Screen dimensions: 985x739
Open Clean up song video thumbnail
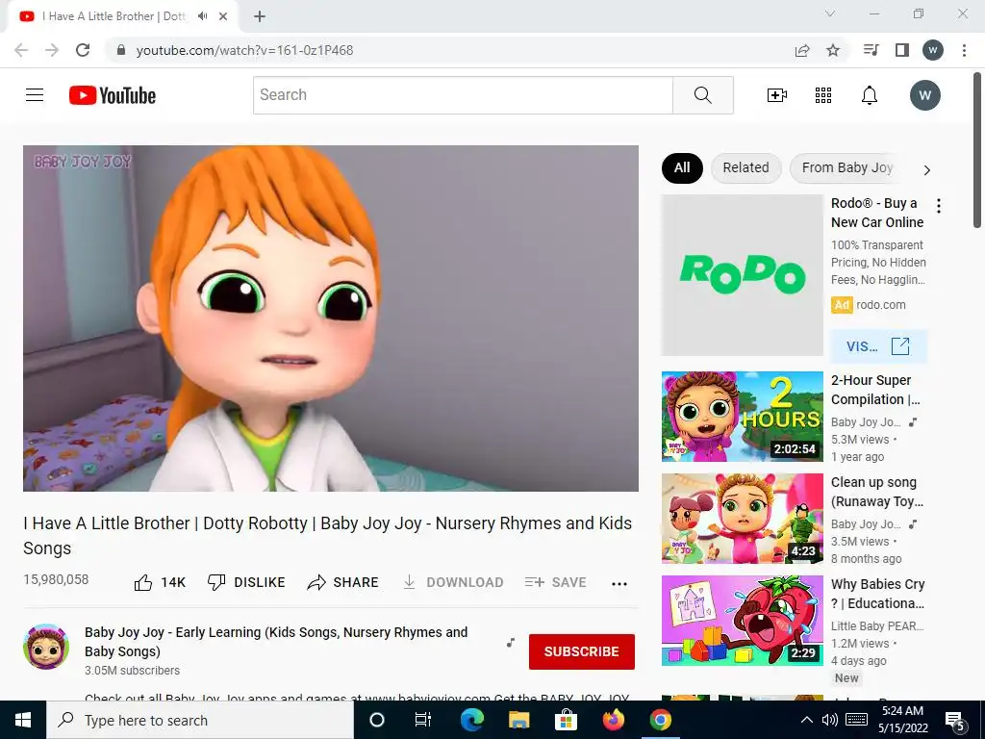click(742, 519)
